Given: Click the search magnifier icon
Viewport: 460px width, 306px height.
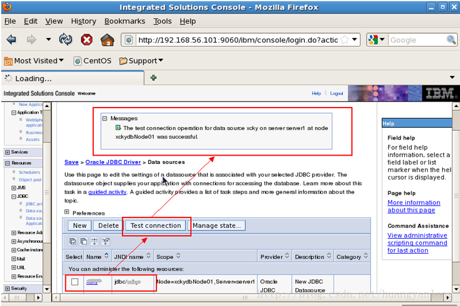Looking at the screenshot, I should click(451, 40).
